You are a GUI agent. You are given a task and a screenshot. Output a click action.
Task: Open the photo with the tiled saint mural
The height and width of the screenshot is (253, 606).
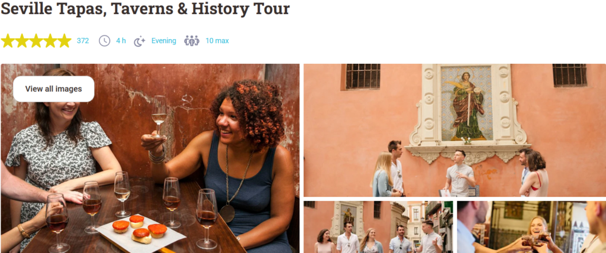[x=454, y=131]
